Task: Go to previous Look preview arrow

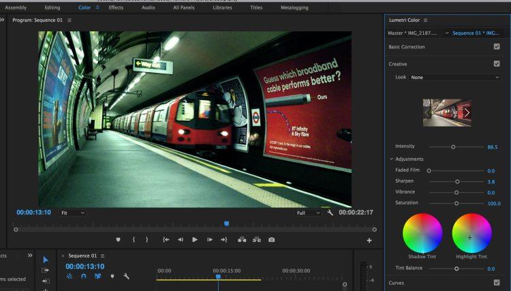Action: tap(427, 112)
